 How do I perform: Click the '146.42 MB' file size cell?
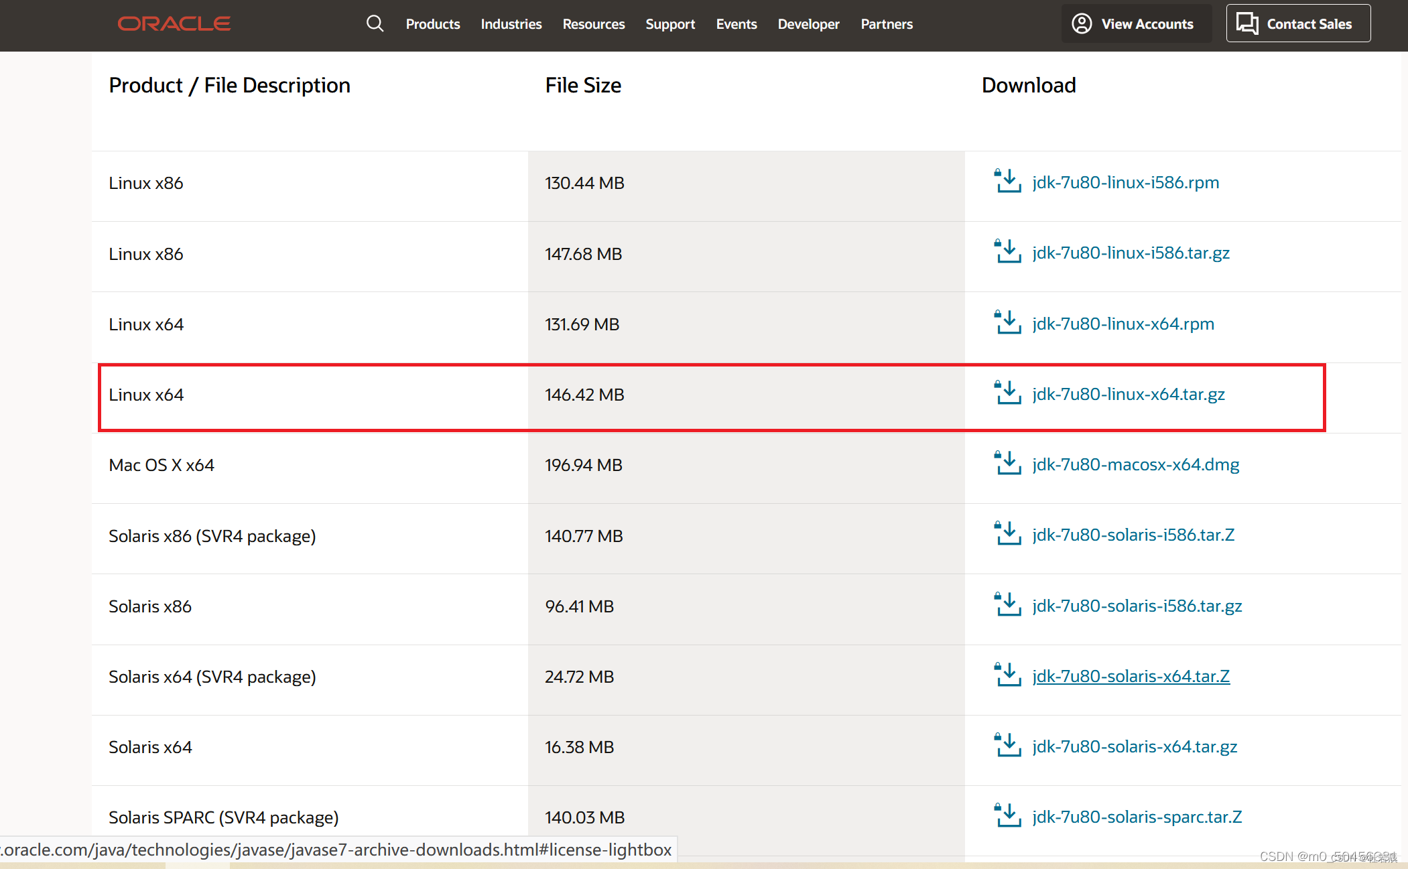coord(746,397)
